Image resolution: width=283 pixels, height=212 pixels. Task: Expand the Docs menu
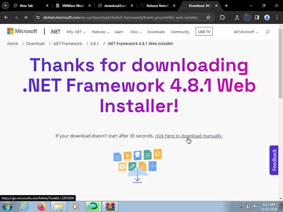pos(136,32)
